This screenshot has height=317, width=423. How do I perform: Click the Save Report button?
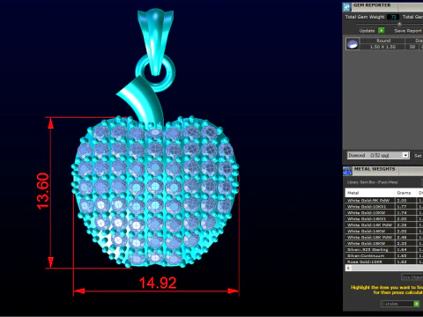(407, 31)
